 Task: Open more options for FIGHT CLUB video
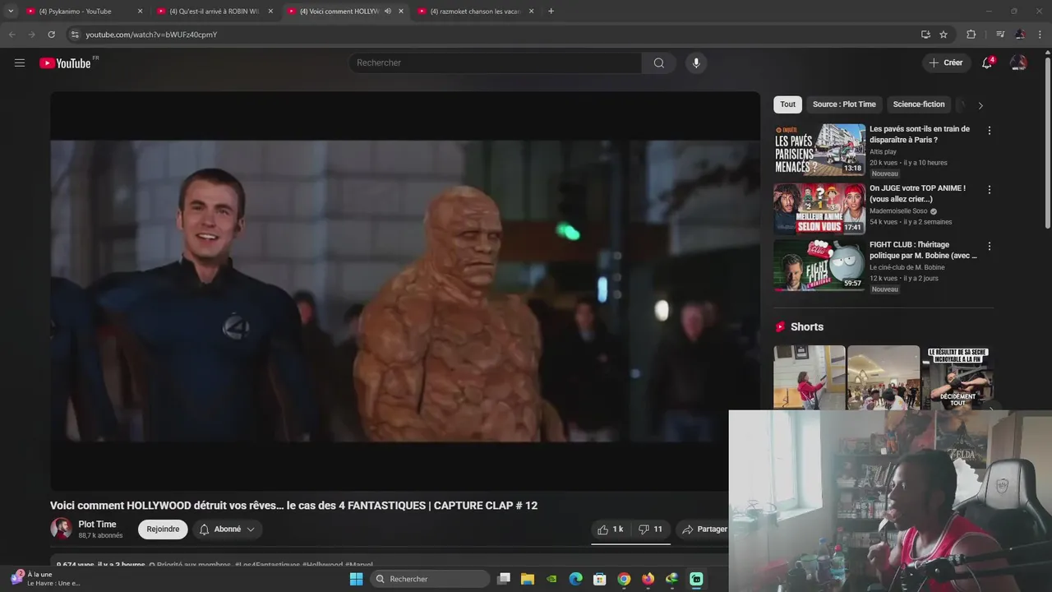pyautogui.click(x=989, y=247)
